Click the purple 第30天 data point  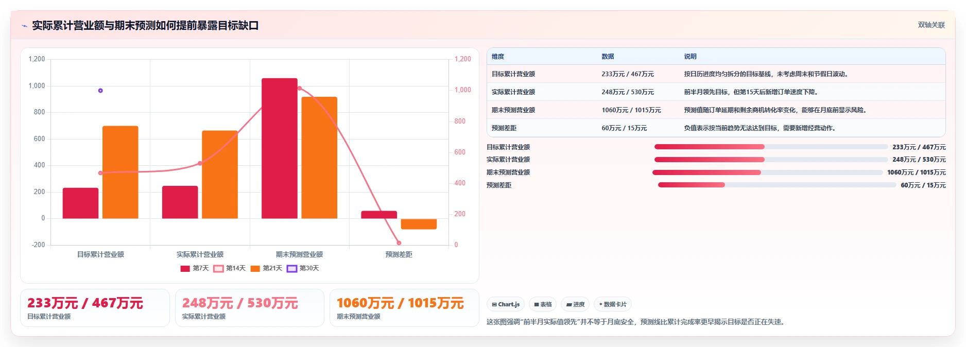click(x=100, y=91)
